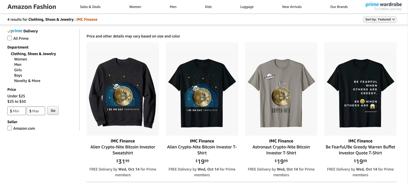Open the Sales & Deals menu
This screenshot has width=408, height=185.
90,7
